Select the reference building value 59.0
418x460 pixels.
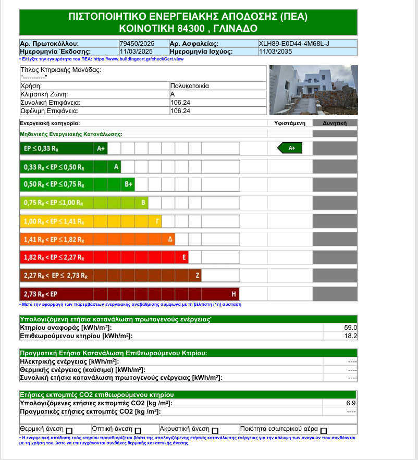click(x=340, y=327)
